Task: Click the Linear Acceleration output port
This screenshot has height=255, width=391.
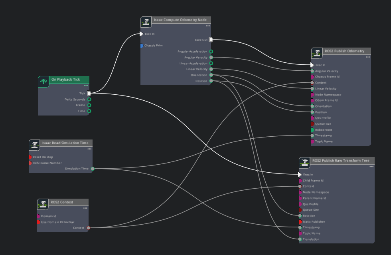Action: click(x=211, y=63)
